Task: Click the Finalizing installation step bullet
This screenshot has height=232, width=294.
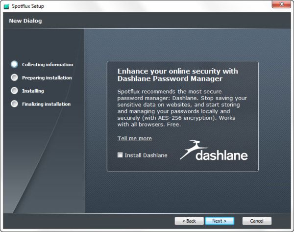Action: click(14, 104)
